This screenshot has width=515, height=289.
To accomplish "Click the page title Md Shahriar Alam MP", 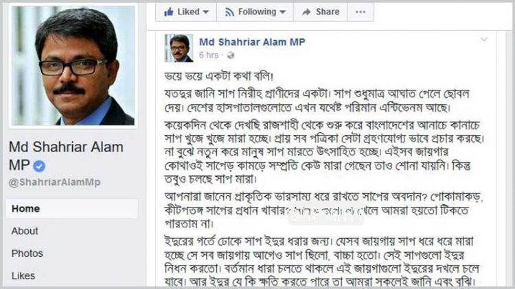I will pyautogui.click(x=66, y=156).
